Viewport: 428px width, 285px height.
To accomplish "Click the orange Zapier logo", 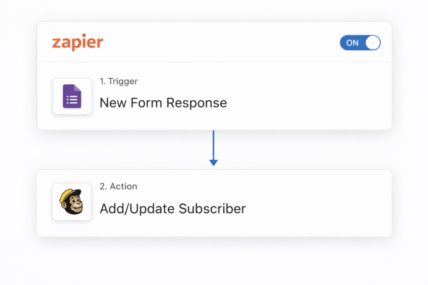I will tap(77, 42).
